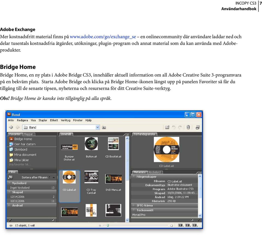Toggle the filter pin icon

10,220
